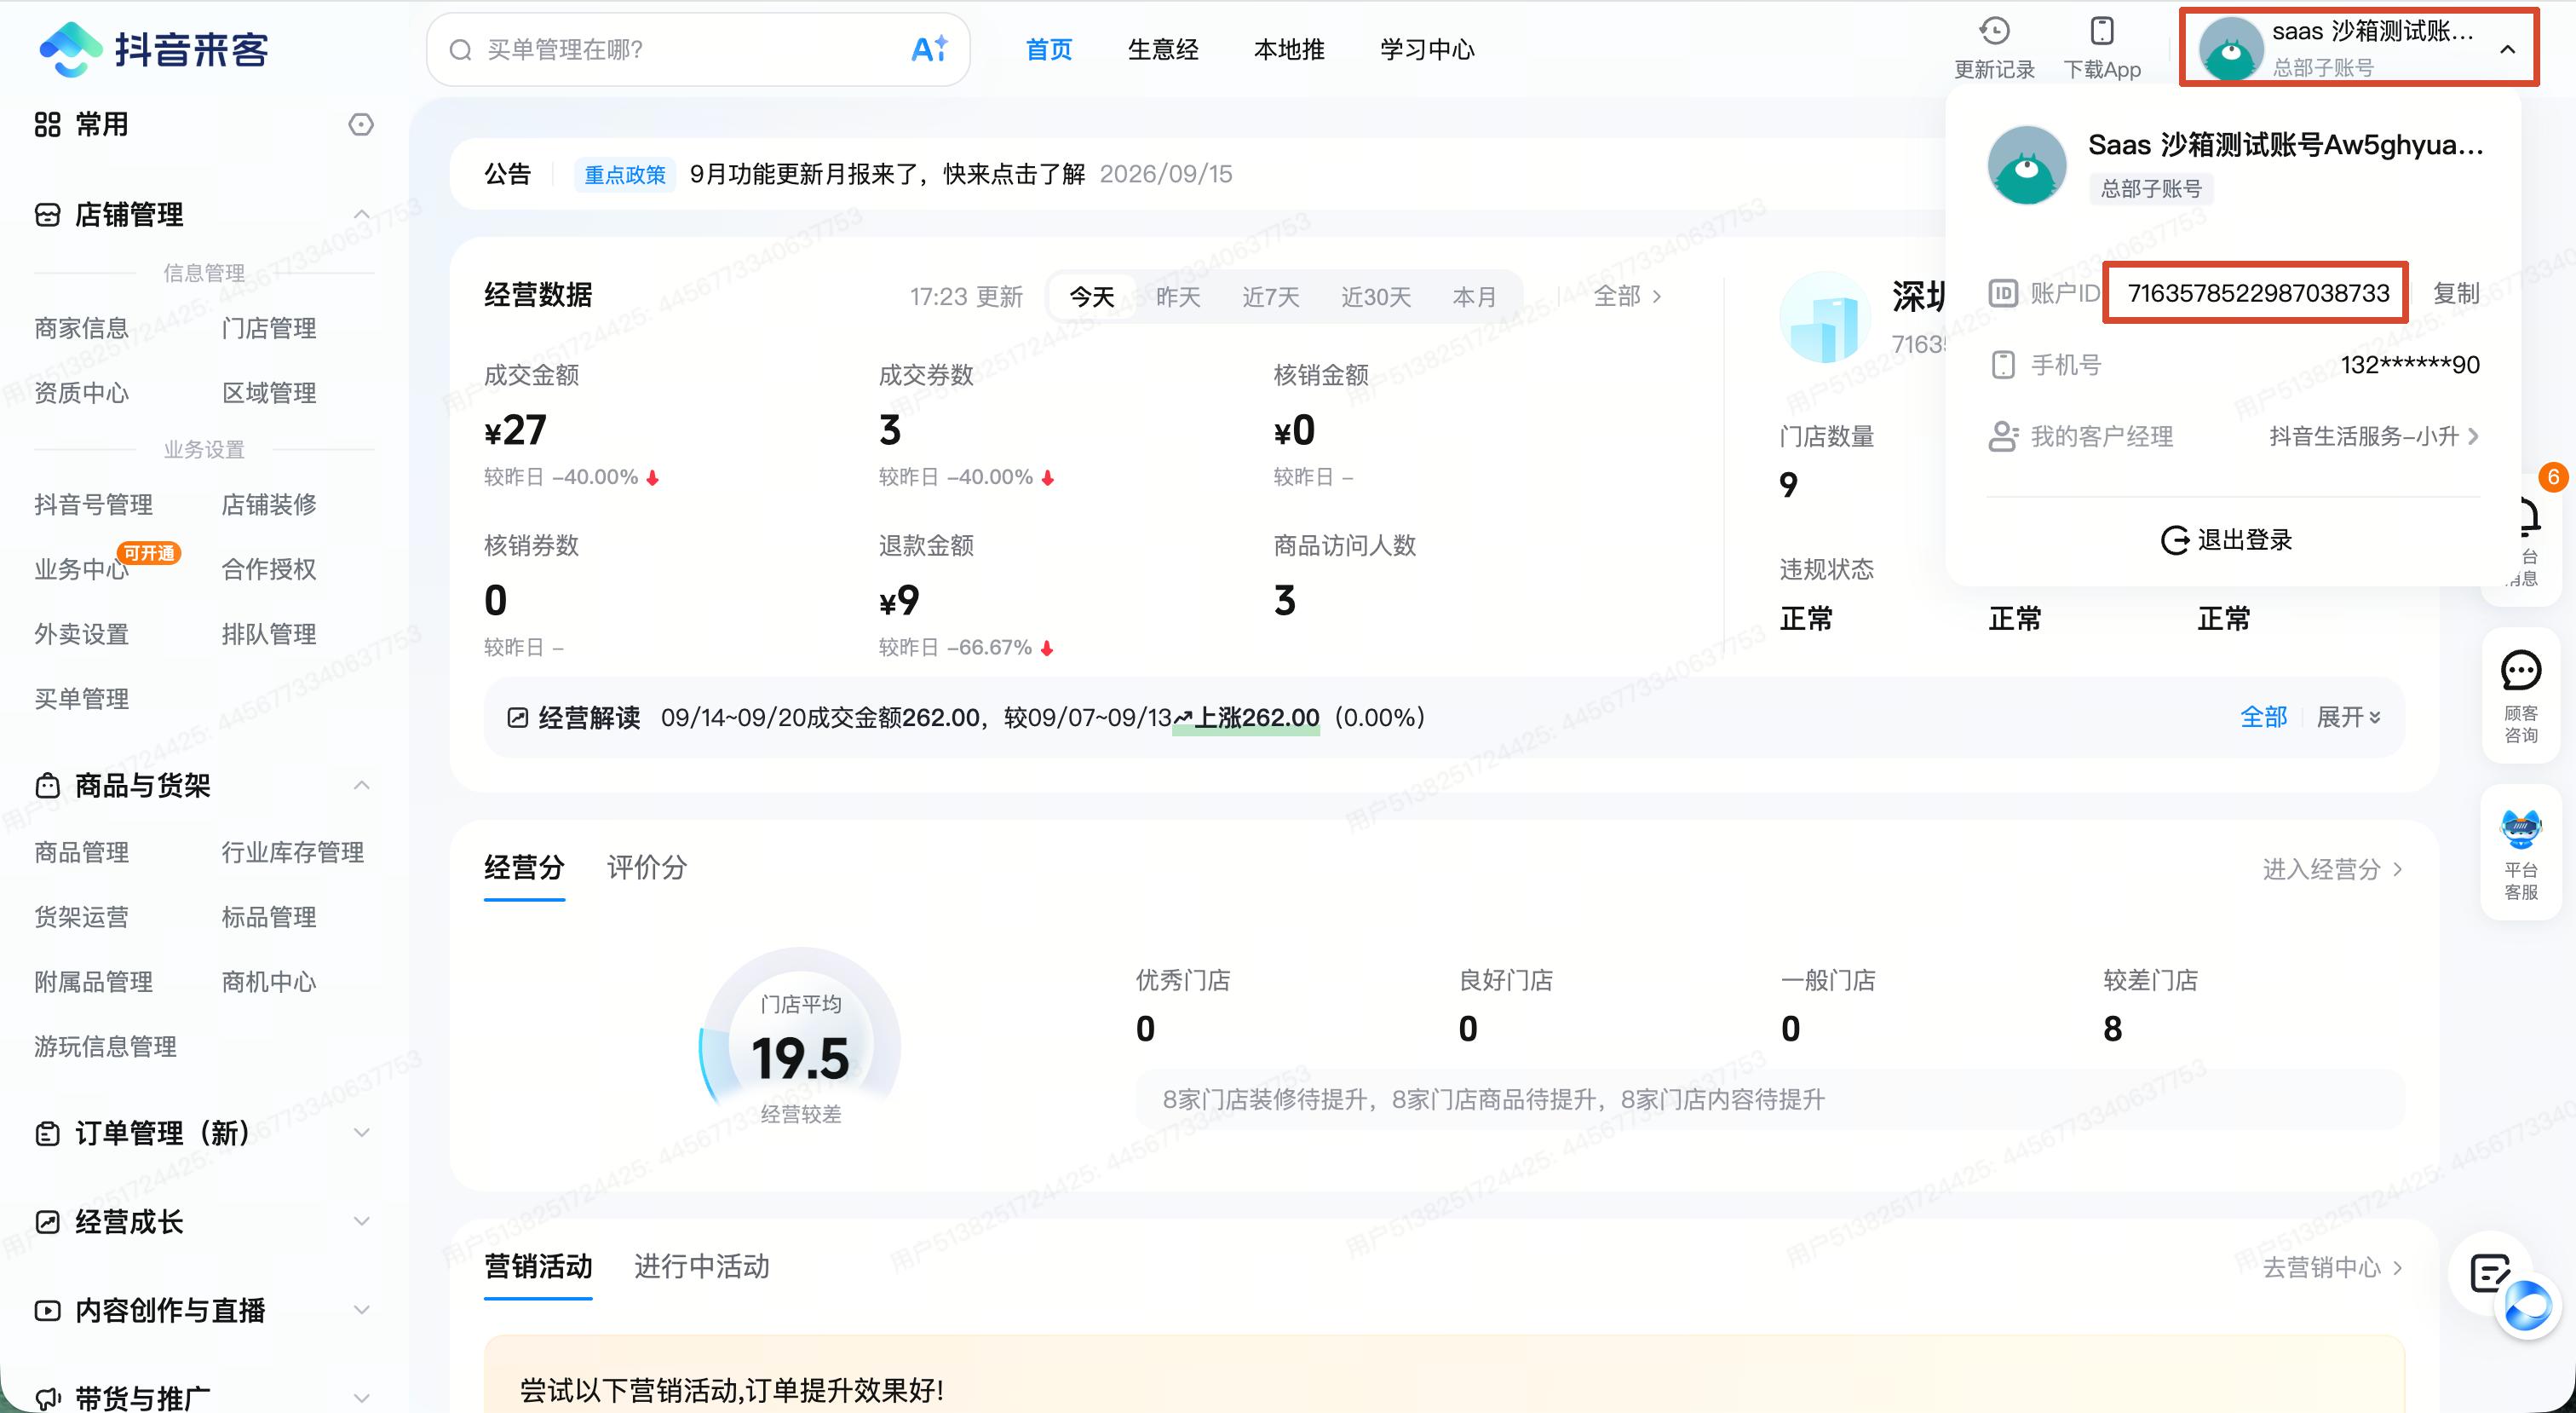Open 去营销中心 link
The width and height of the screenshot is (2576, 1413).
[2333, 1268]
